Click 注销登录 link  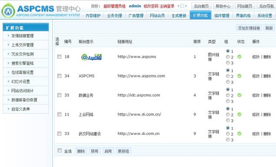coord(167,6)
